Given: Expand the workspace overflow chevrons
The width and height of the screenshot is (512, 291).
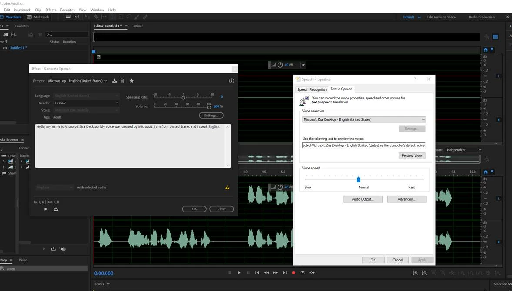Looking at the screenshot, I should pyautogui.click(x=508, y=17).
